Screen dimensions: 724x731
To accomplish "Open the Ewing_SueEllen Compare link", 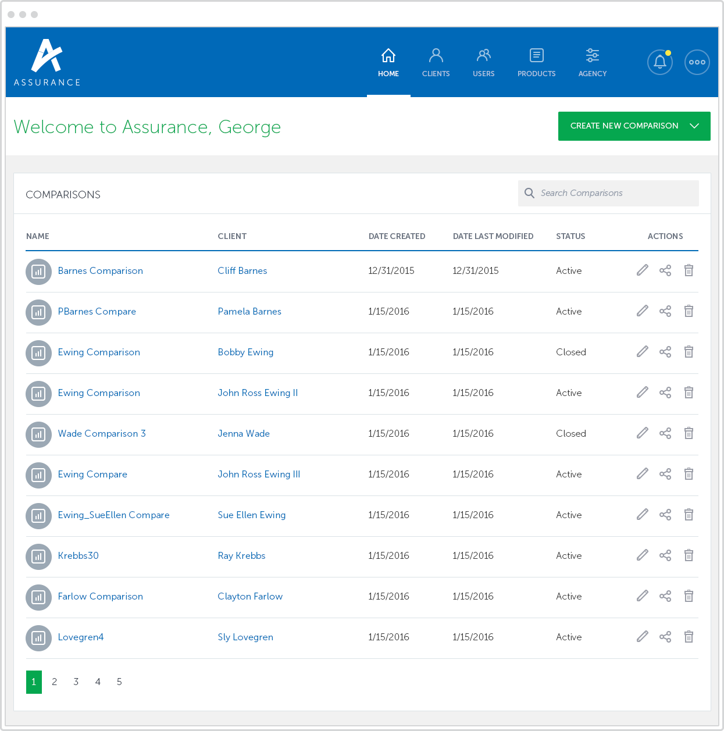I will pyautogui.click(x=114, y=515).
